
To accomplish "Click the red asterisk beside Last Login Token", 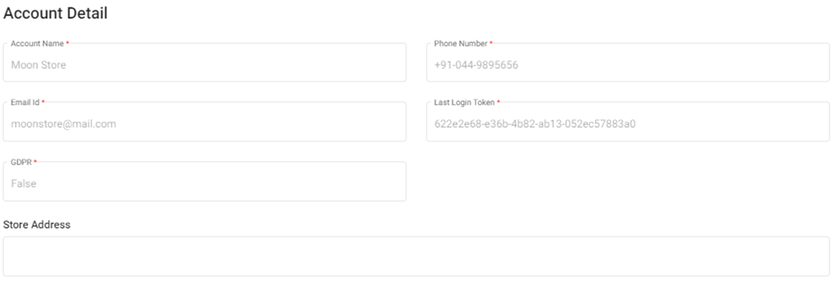I will point(498,102).
